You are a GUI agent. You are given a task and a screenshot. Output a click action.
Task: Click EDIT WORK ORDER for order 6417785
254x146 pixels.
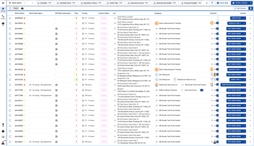pyautogui.click(x=234, y=90)
